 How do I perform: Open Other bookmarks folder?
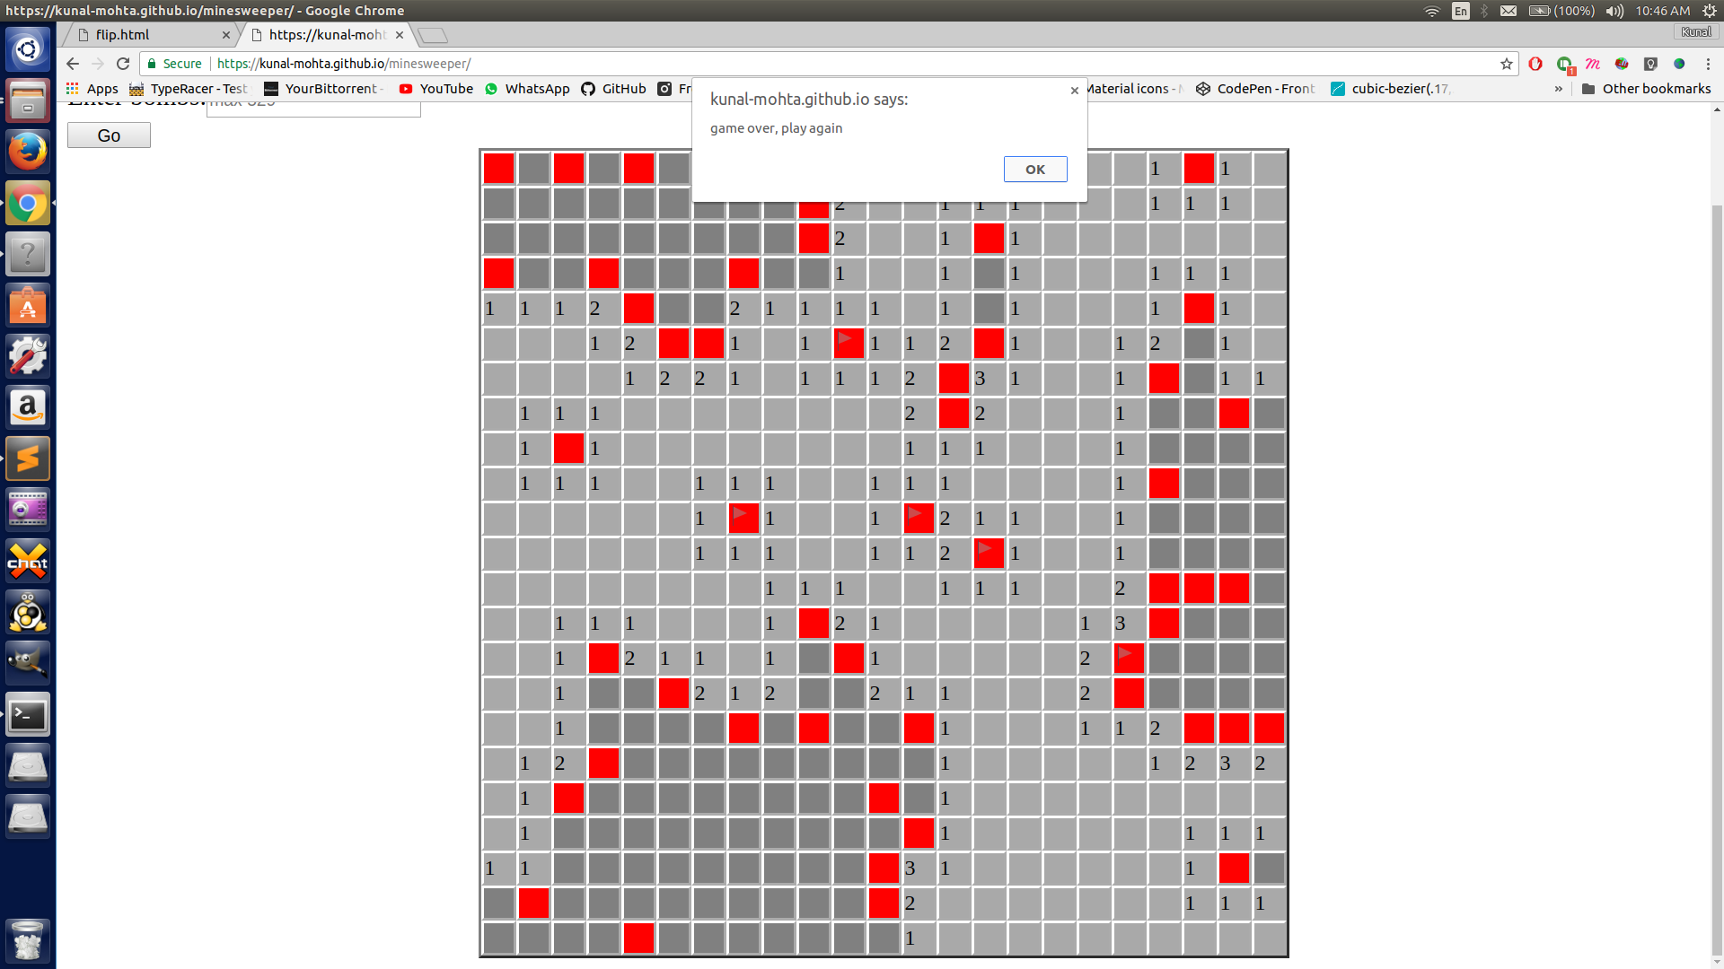coord(1646,89)
